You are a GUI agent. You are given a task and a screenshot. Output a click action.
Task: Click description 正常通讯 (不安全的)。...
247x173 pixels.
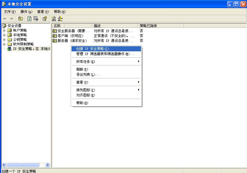click(114, 36)
